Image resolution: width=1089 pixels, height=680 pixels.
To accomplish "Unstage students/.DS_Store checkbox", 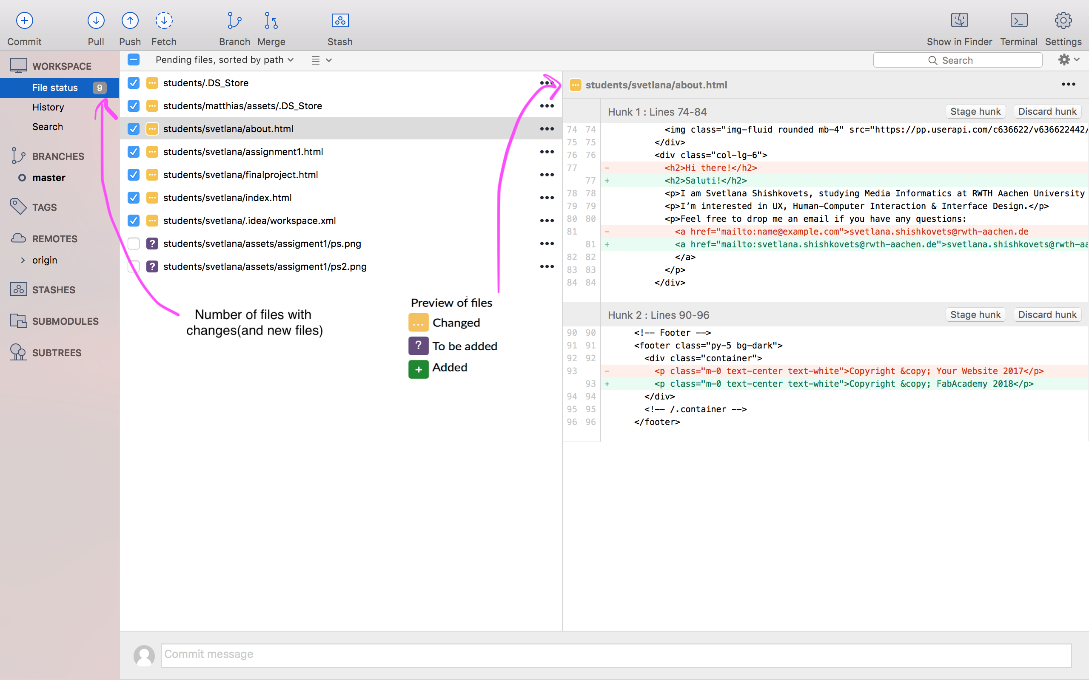I will [x=133, y=83].
